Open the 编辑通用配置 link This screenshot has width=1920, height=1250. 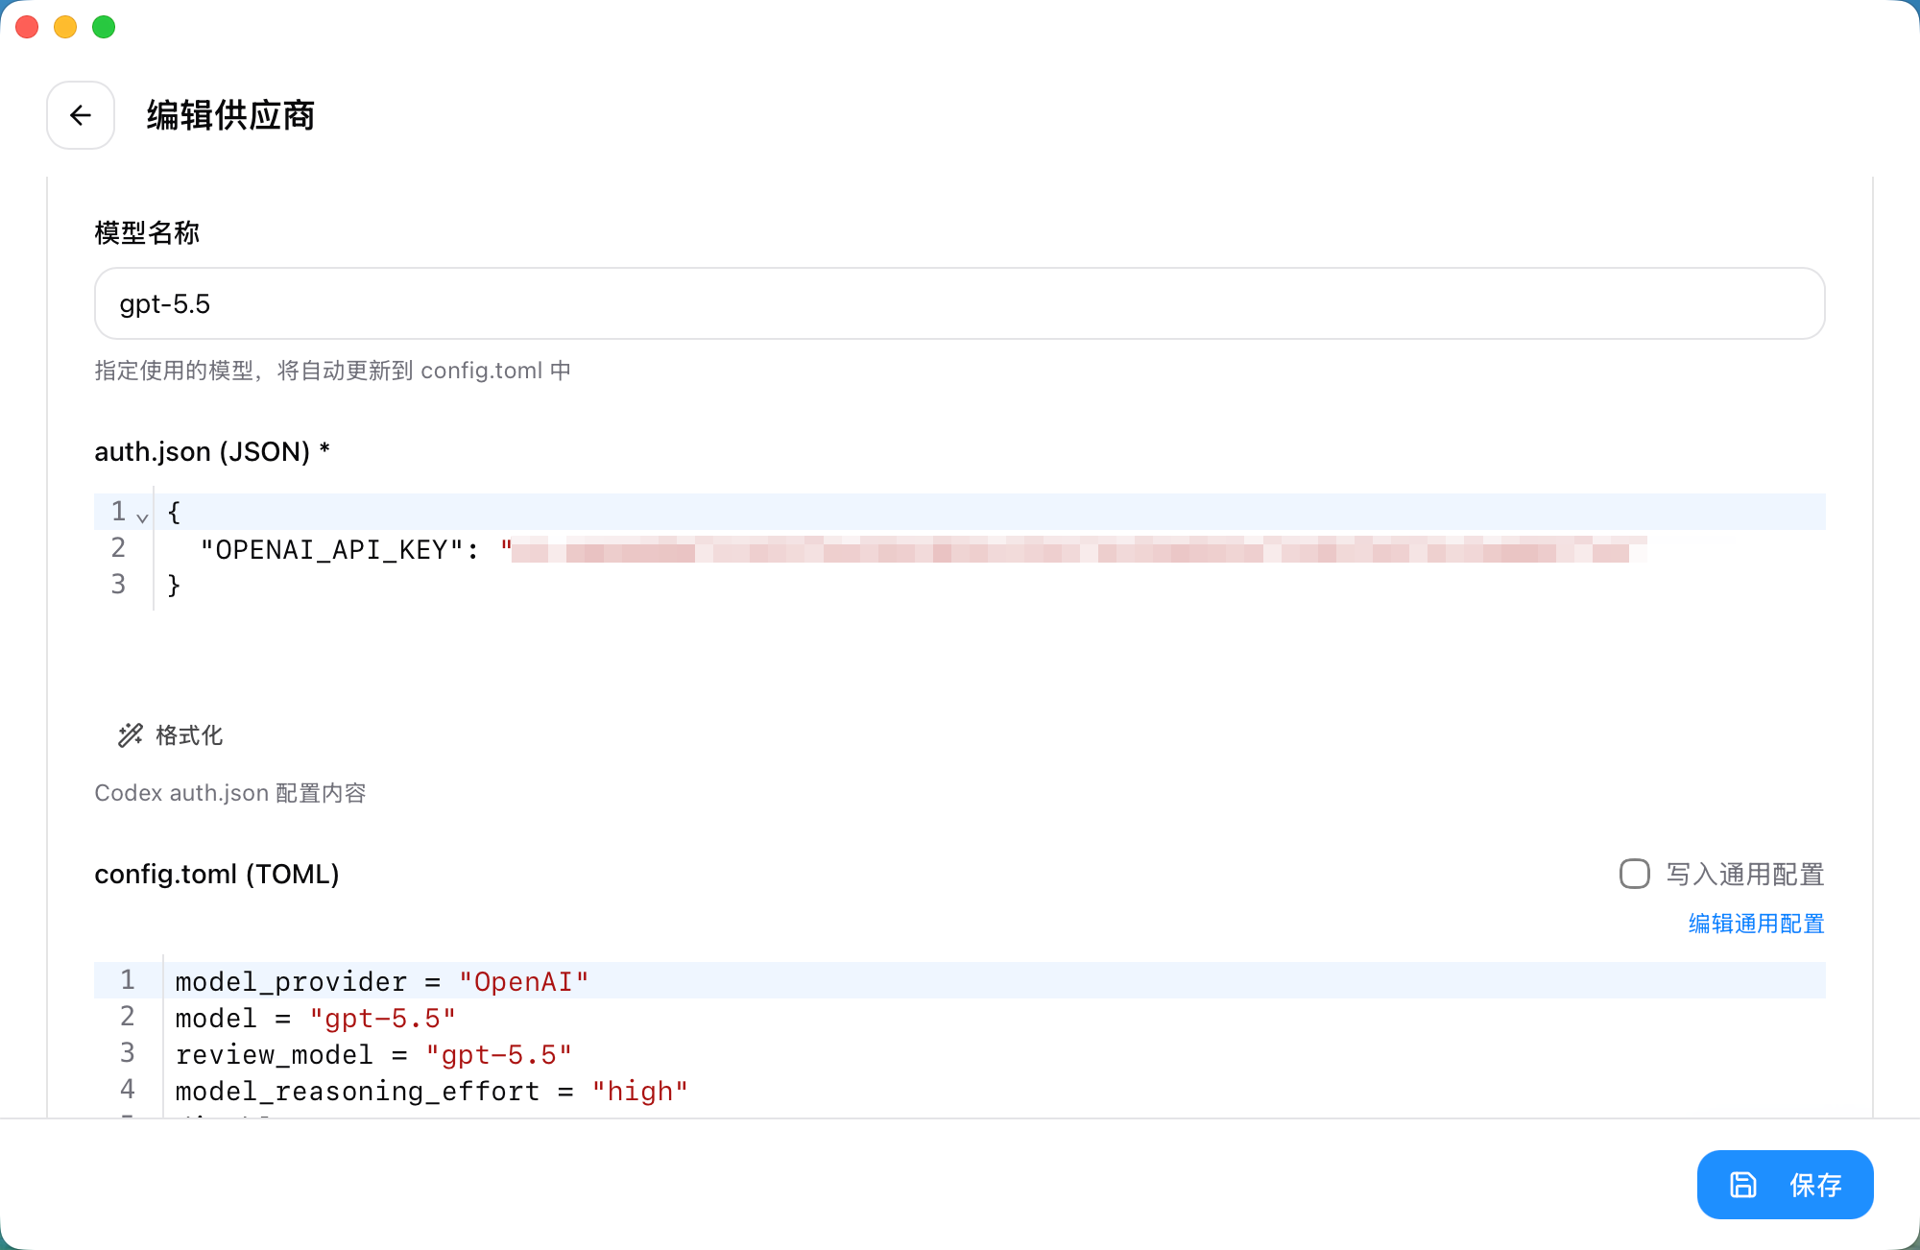[x=1756, y=924]
